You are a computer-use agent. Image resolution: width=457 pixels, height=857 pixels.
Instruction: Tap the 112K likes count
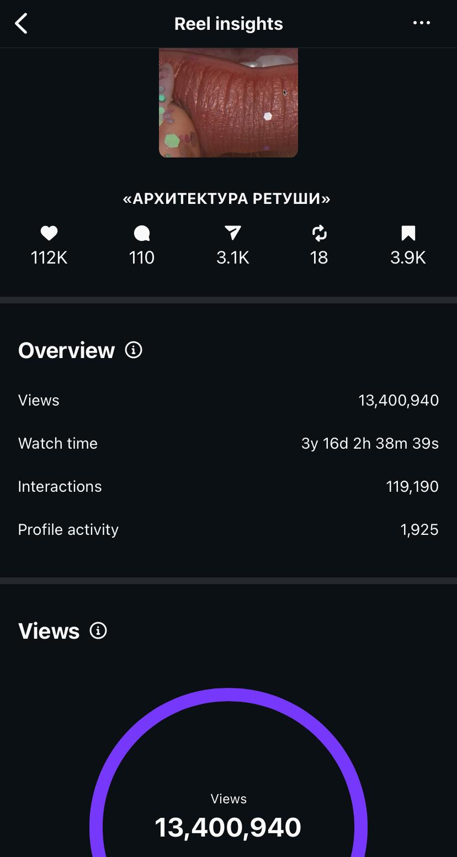(x=49, y=258)
